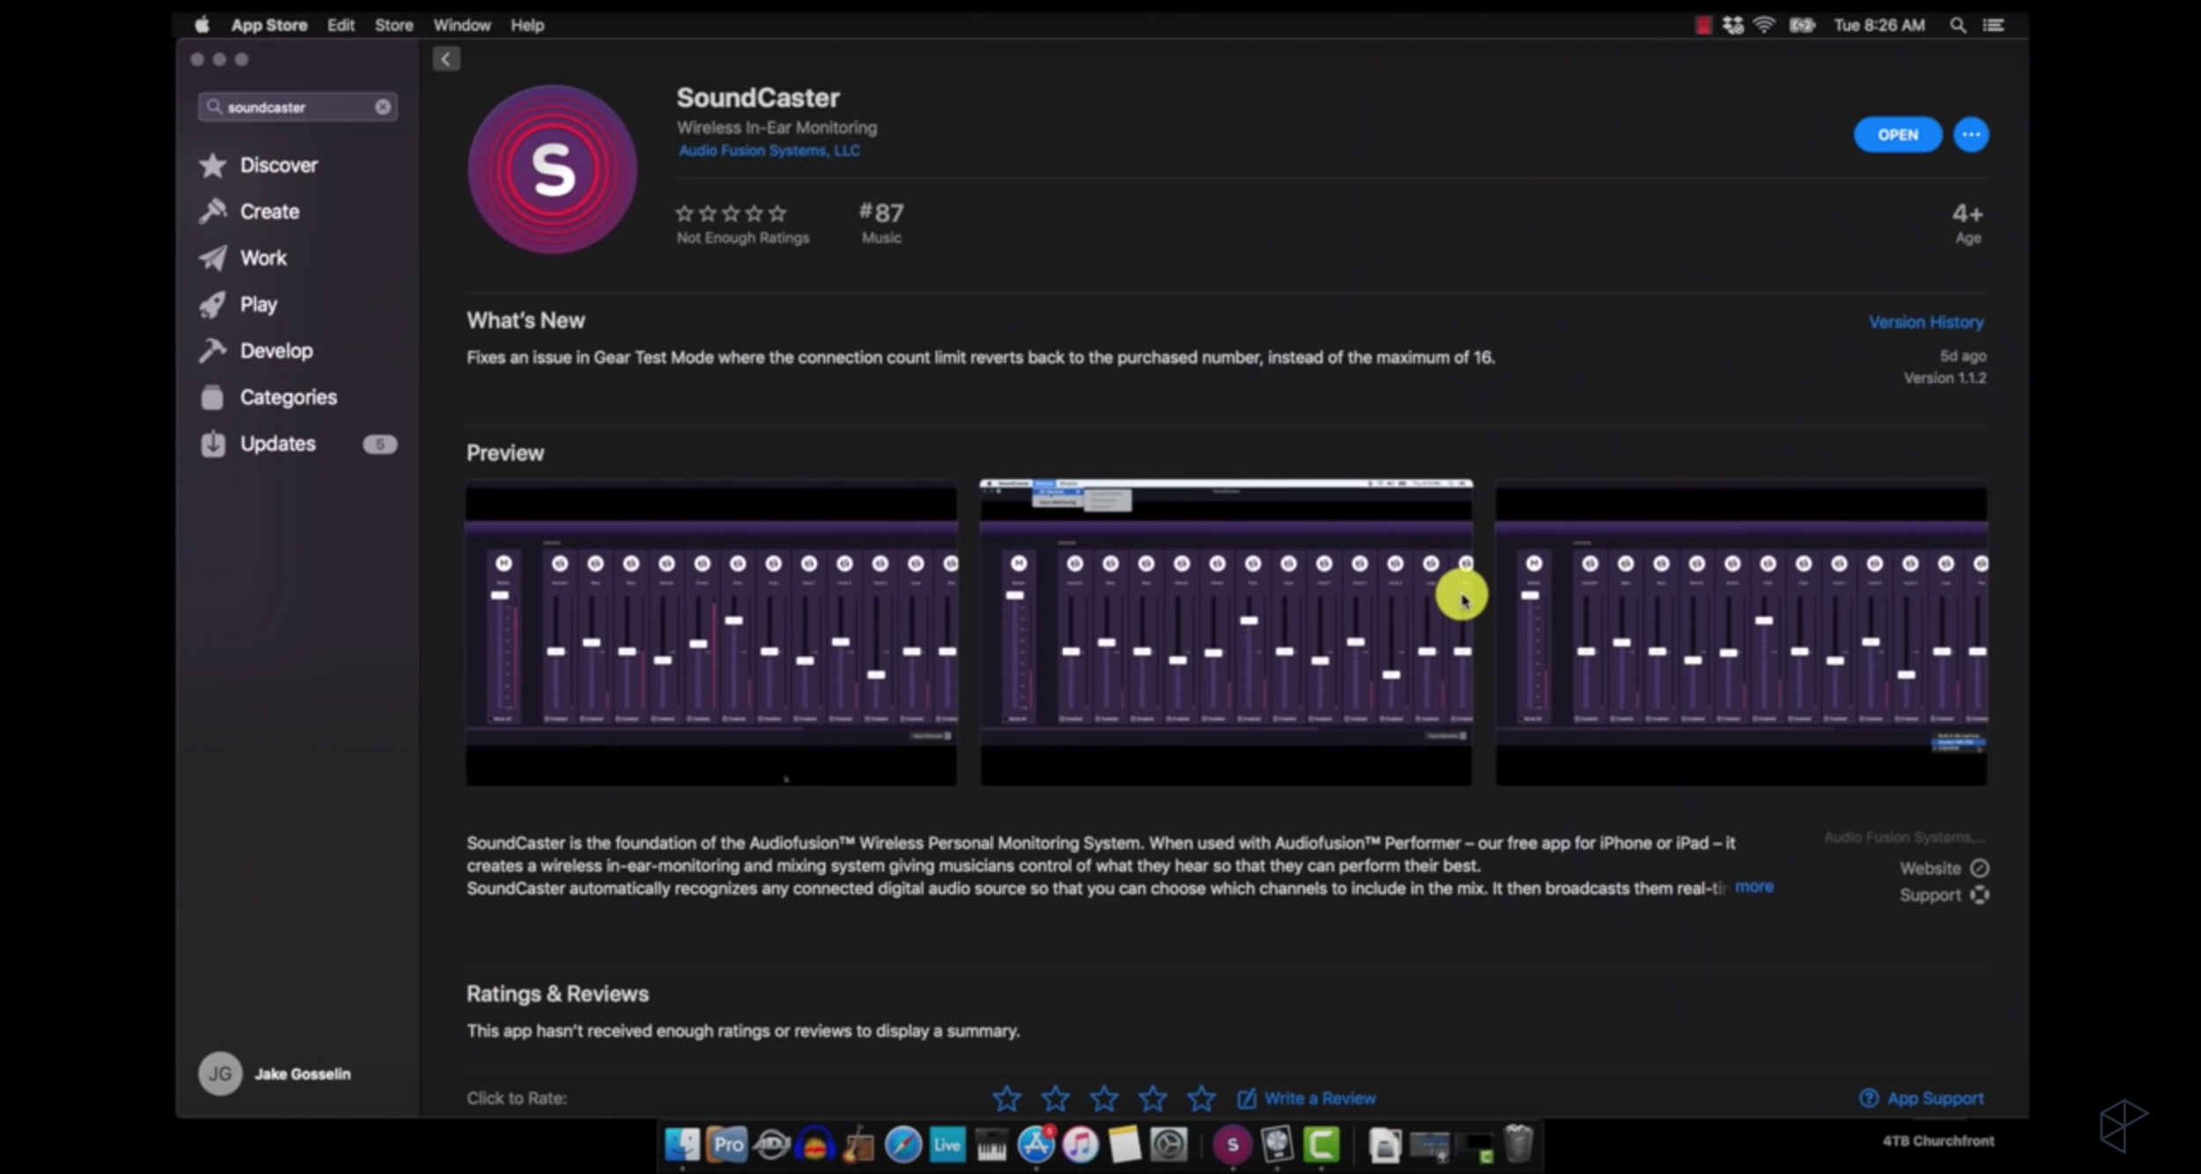Open the App Store menu
Viewport: 2201px width, 1174px height.
pos(269,26)
